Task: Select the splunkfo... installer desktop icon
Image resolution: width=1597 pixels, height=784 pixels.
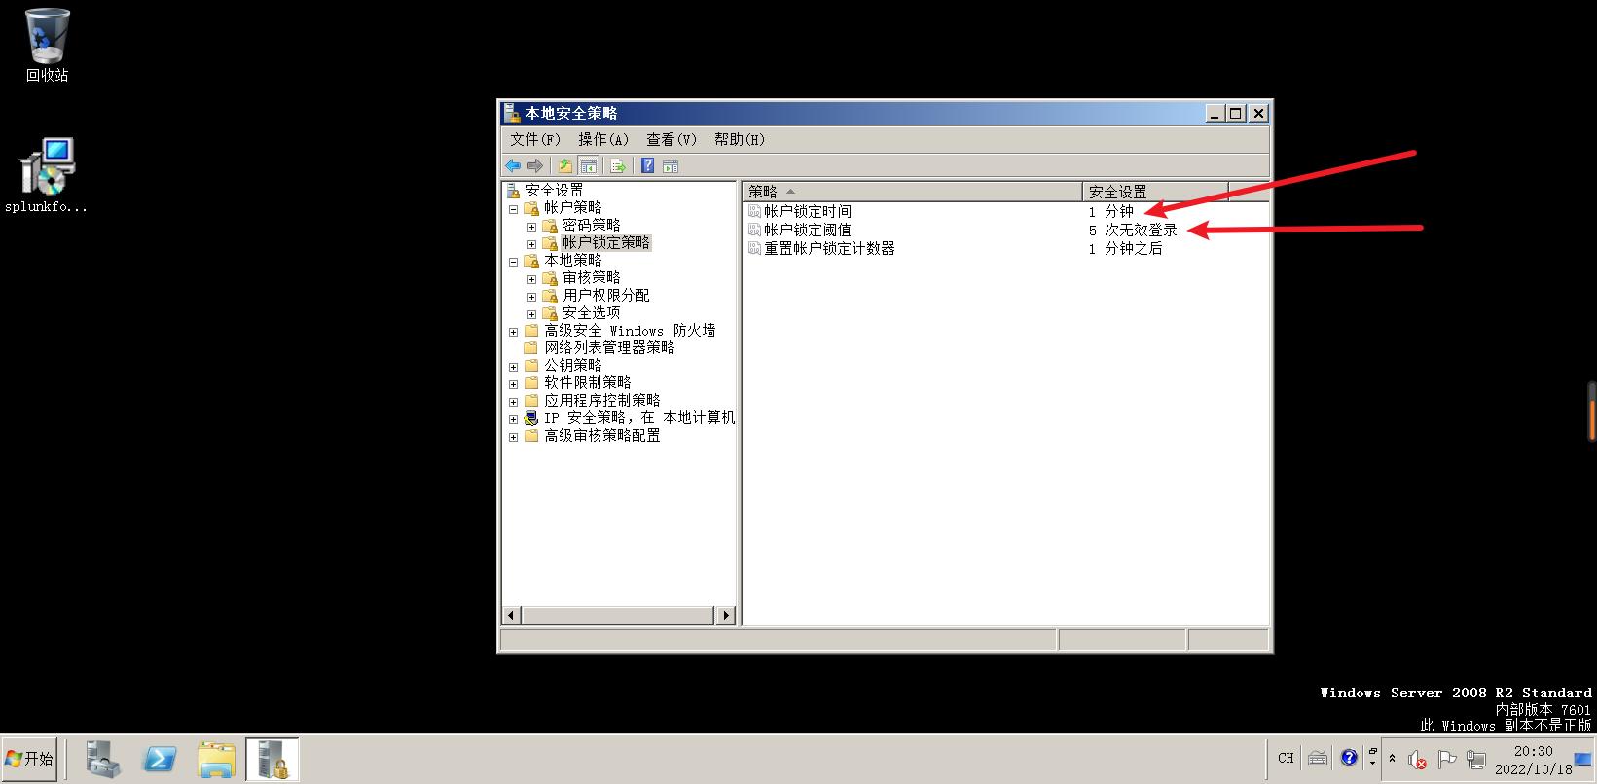Action: pyautogui.click(x=46, y=175)
